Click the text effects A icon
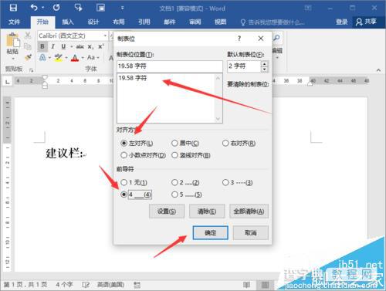Image resolution: width=386 pixels, height=291 pixels. pos(42,57)
